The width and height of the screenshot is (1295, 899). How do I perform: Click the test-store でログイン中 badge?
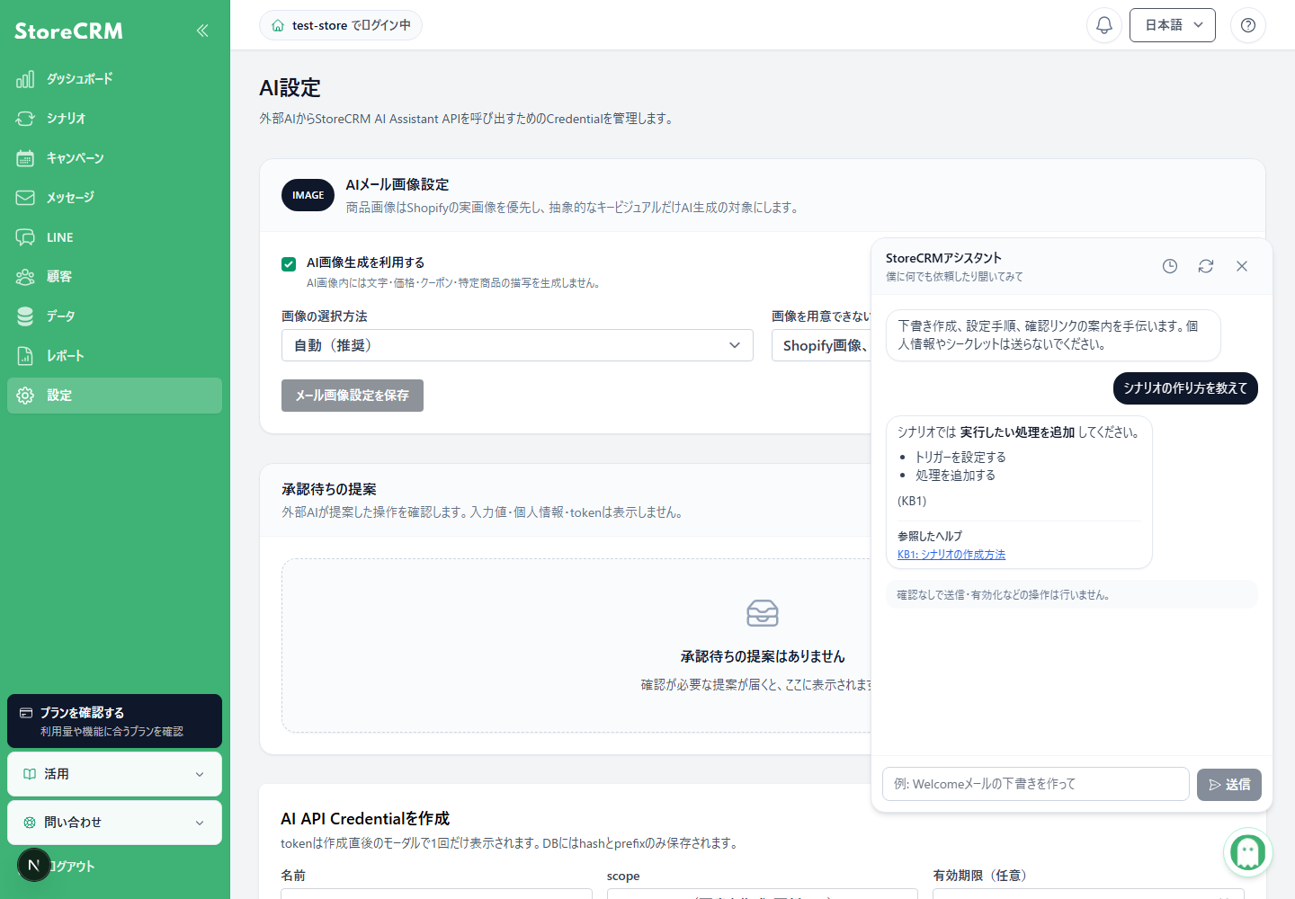[x=341, y=25]
